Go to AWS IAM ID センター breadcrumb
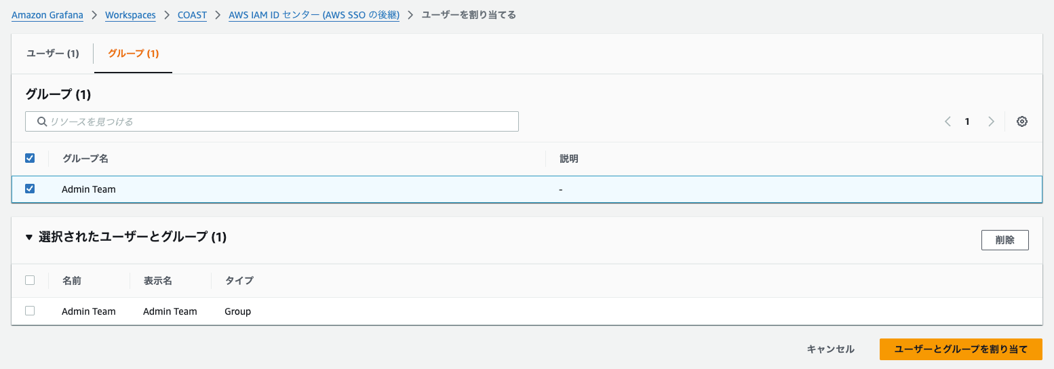 click(x=314, y=15)
